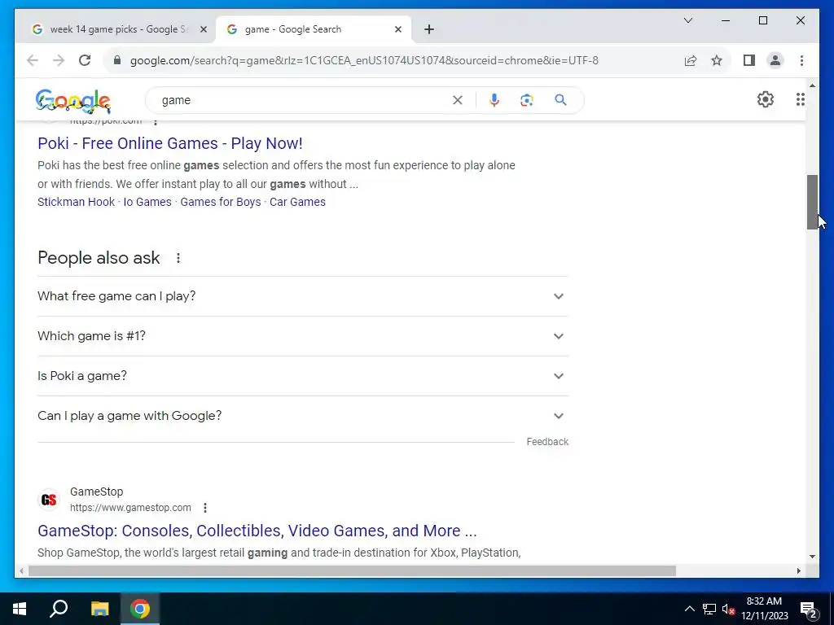Click Feedback under People also ask
834x625 pixels.
(547, 442)
